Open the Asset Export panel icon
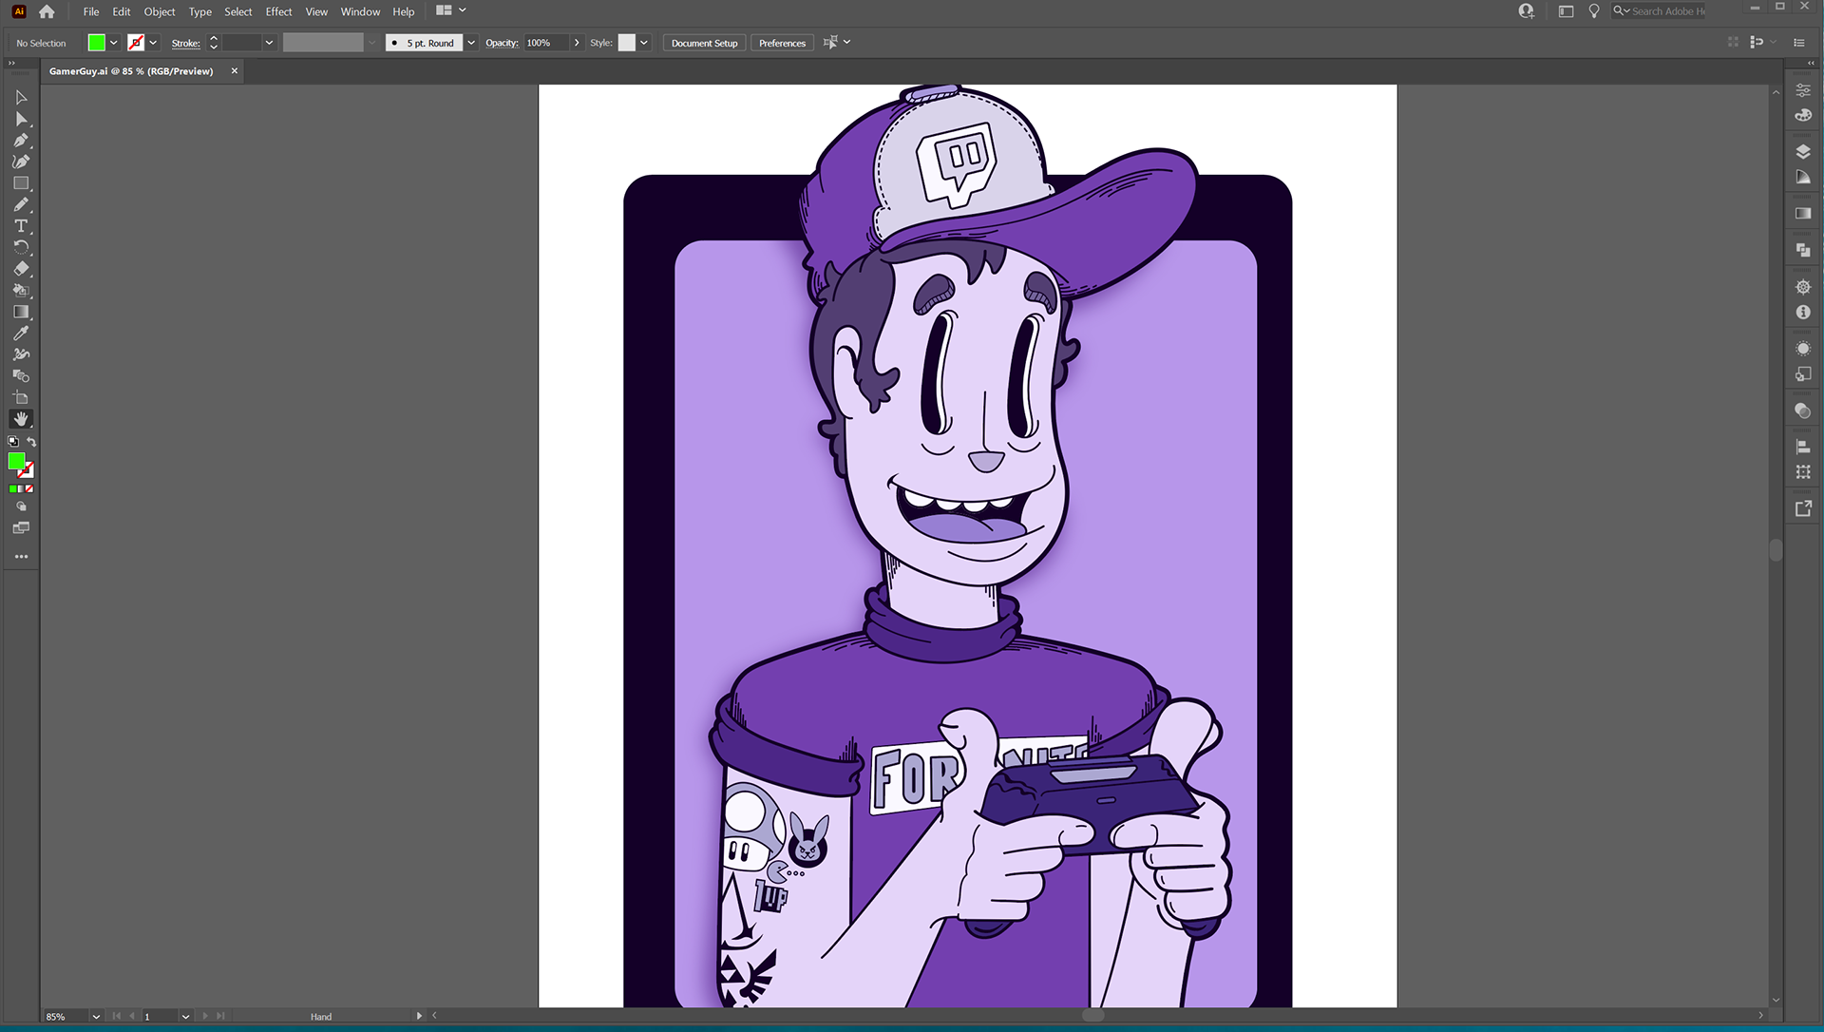The height and width of the screenshot is (1032, 1824). [x=1803, y=508]
